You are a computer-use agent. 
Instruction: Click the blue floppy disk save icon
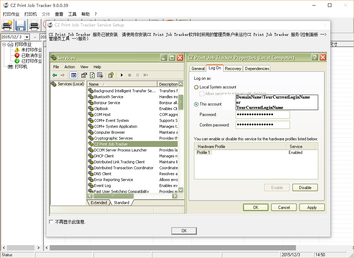click(21, 25)
